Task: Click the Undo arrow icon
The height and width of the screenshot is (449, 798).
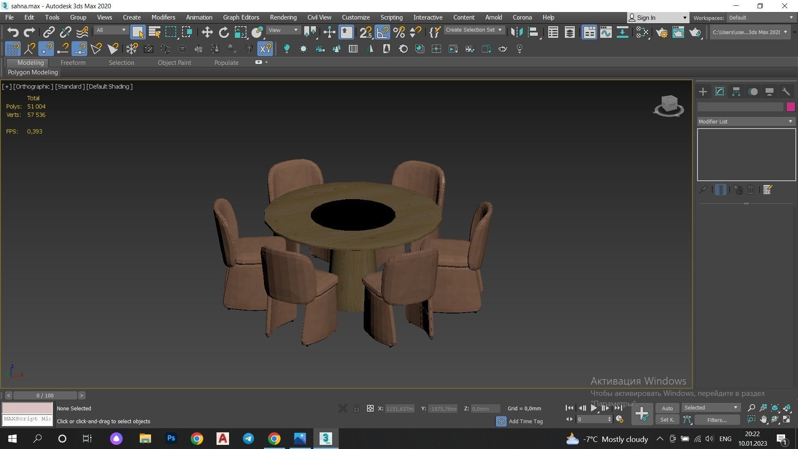Action: coord(13,32)
